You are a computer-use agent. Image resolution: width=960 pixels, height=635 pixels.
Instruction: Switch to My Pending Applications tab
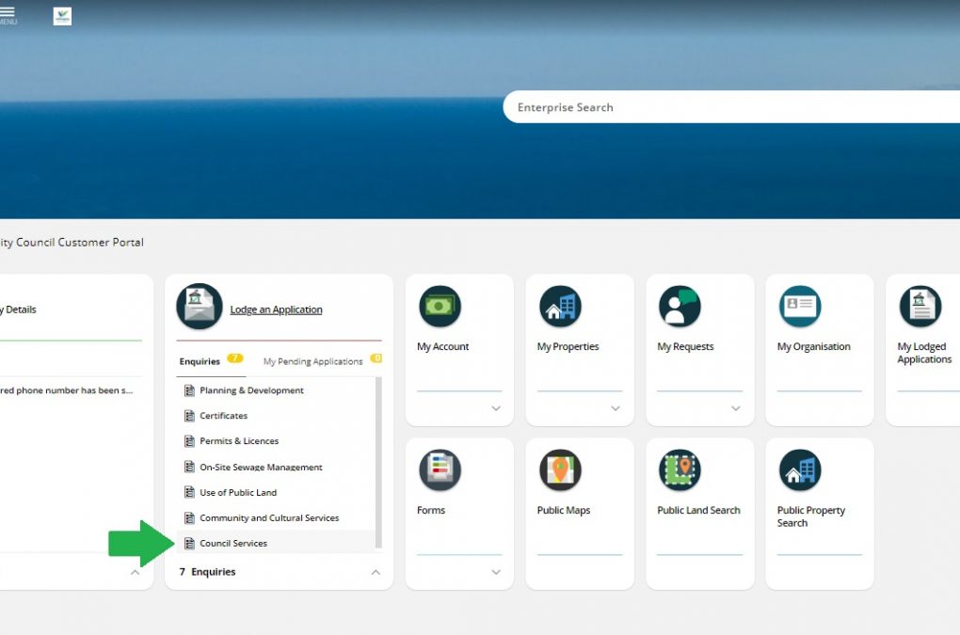point(312,361)
